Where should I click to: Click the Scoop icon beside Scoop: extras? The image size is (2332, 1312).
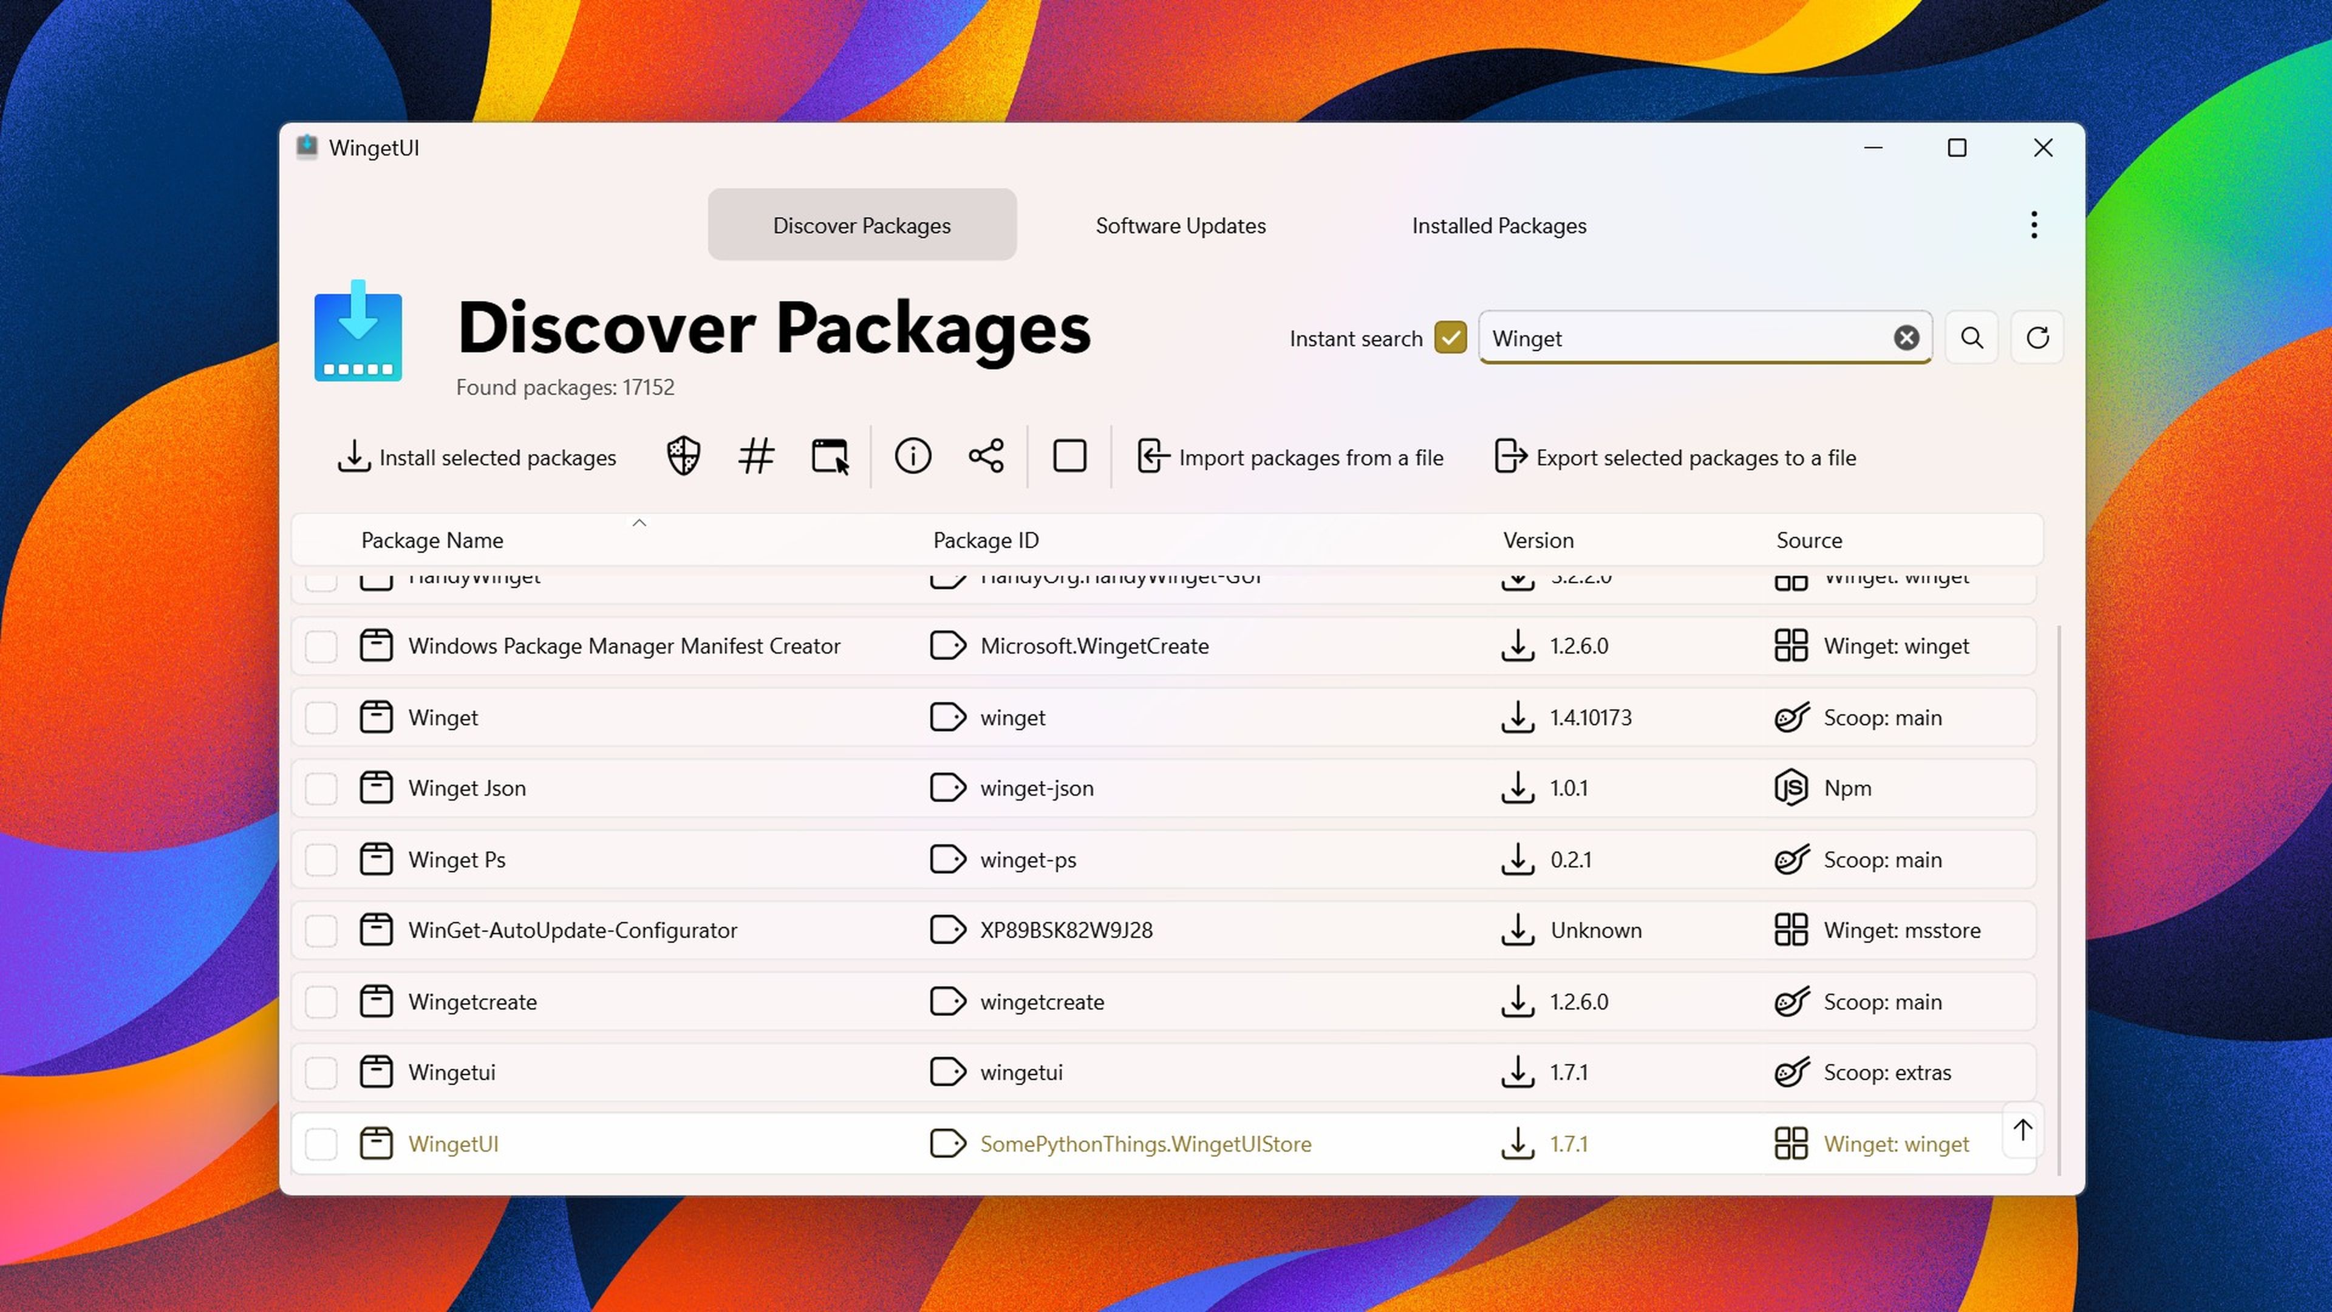(1792, 1072)
